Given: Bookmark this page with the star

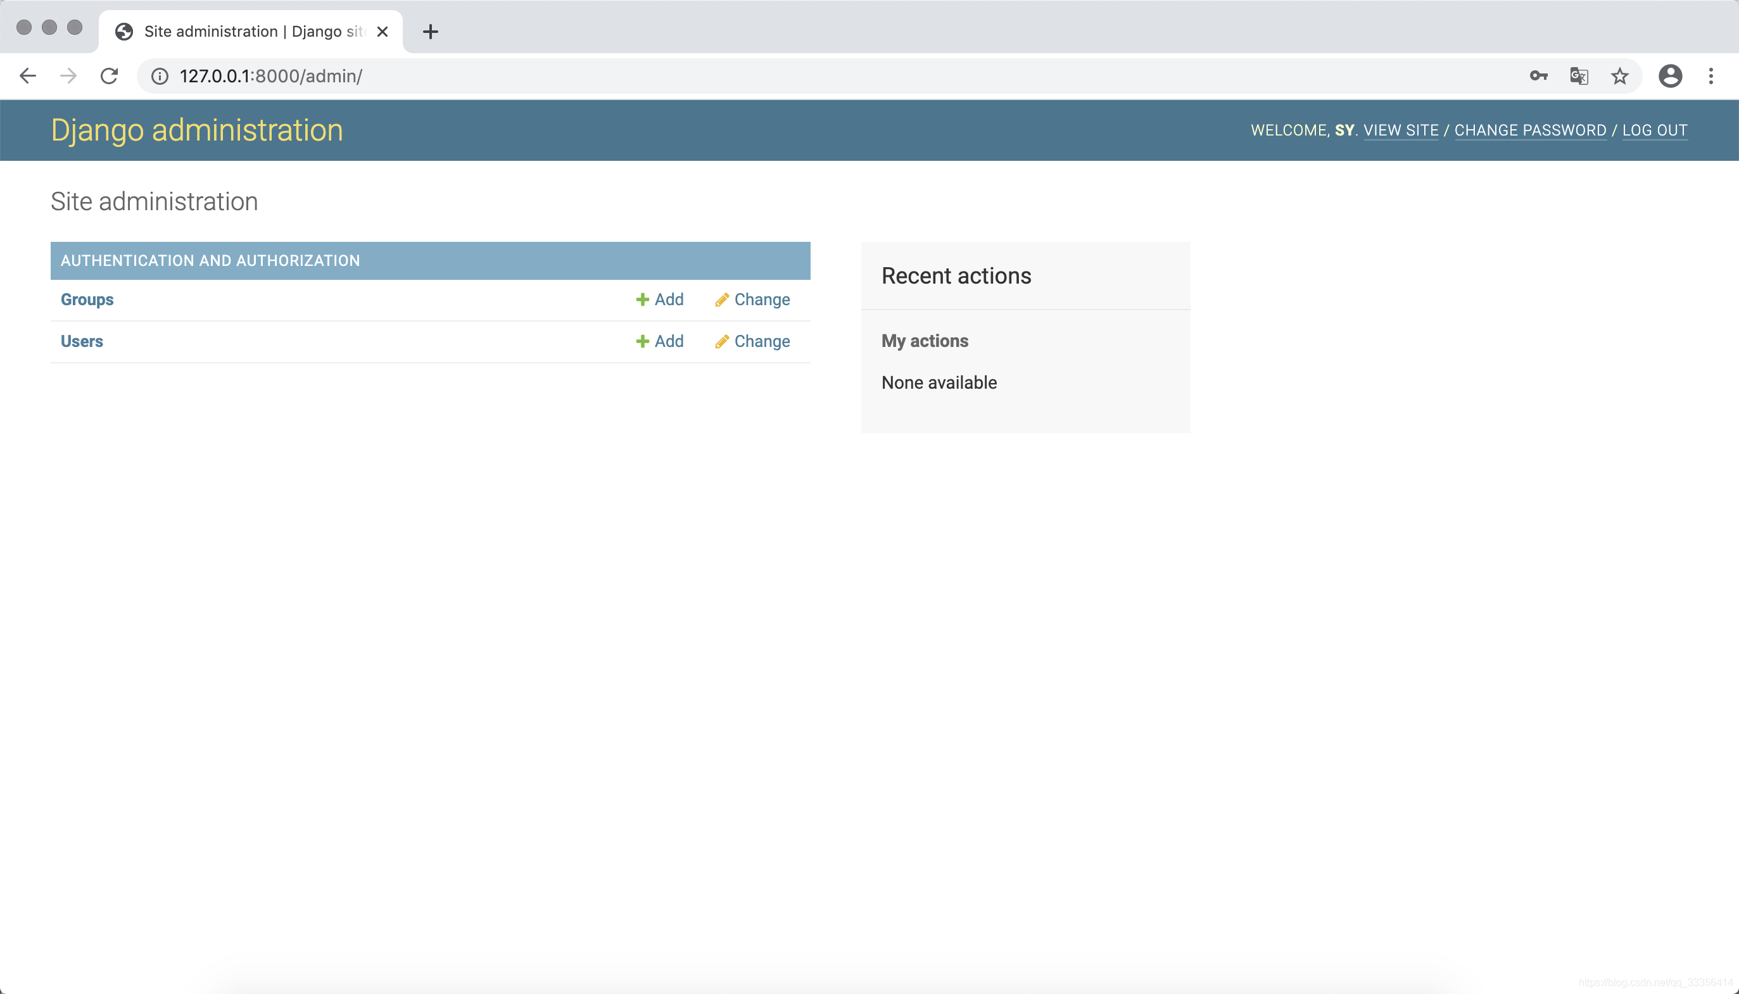Looking at the screenshot, I should pyautogui.click(x=1619, y=76).
